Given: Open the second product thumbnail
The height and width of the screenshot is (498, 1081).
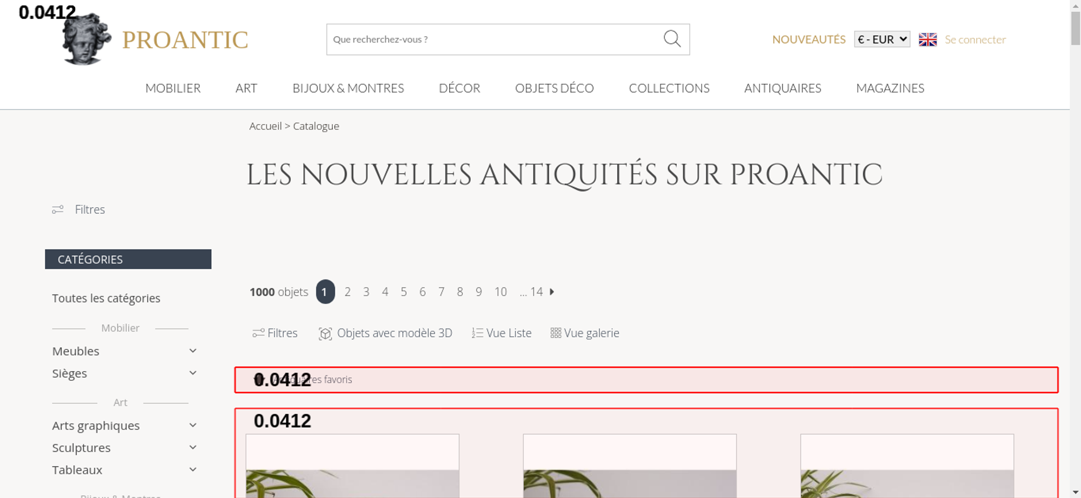Looking at the screenshot, I should (x=630, y=466).
